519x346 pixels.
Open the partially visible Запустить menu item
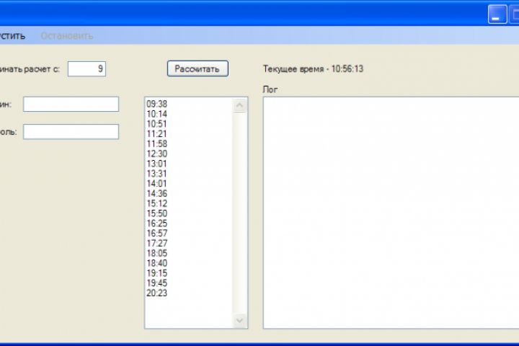12,36
